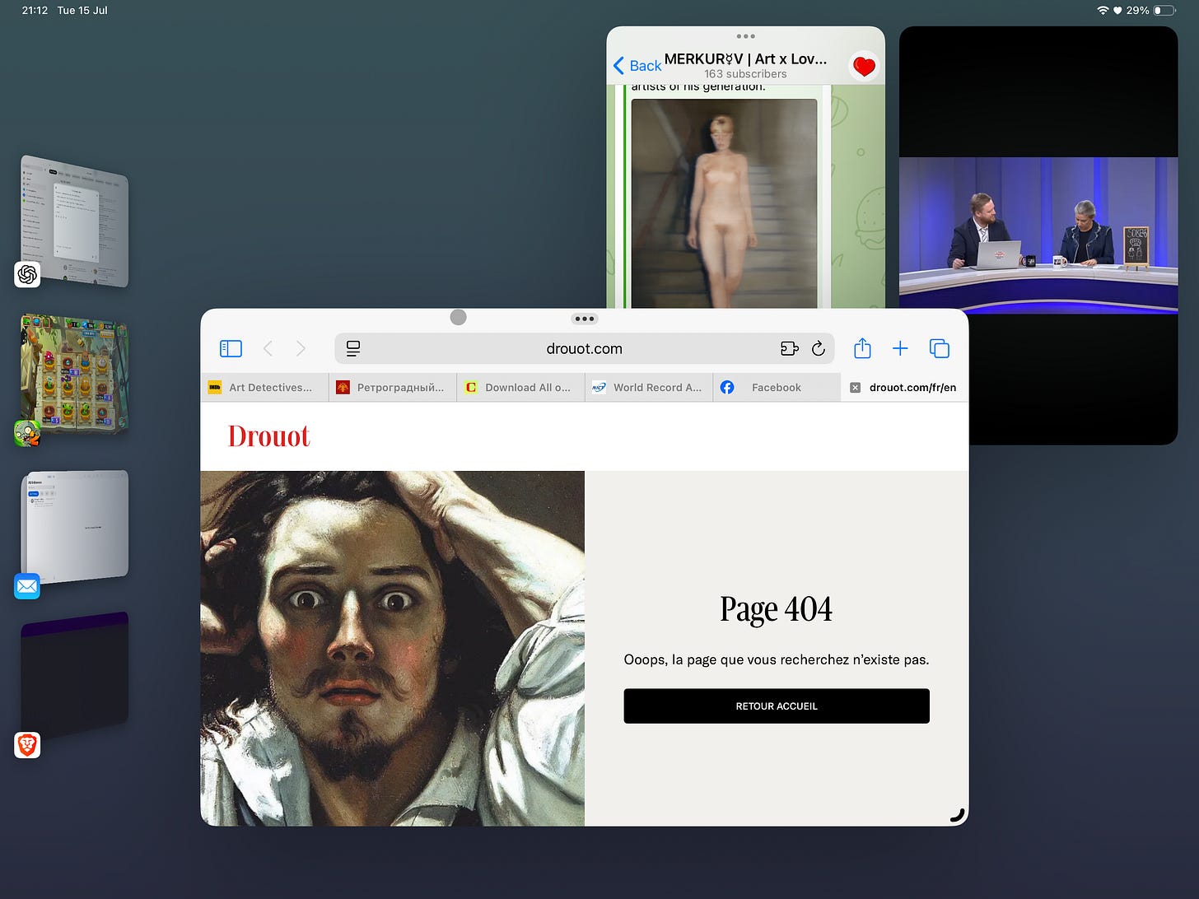Switch to the Art Detectives tab
1199x899 pixels.
coord(264,388)
